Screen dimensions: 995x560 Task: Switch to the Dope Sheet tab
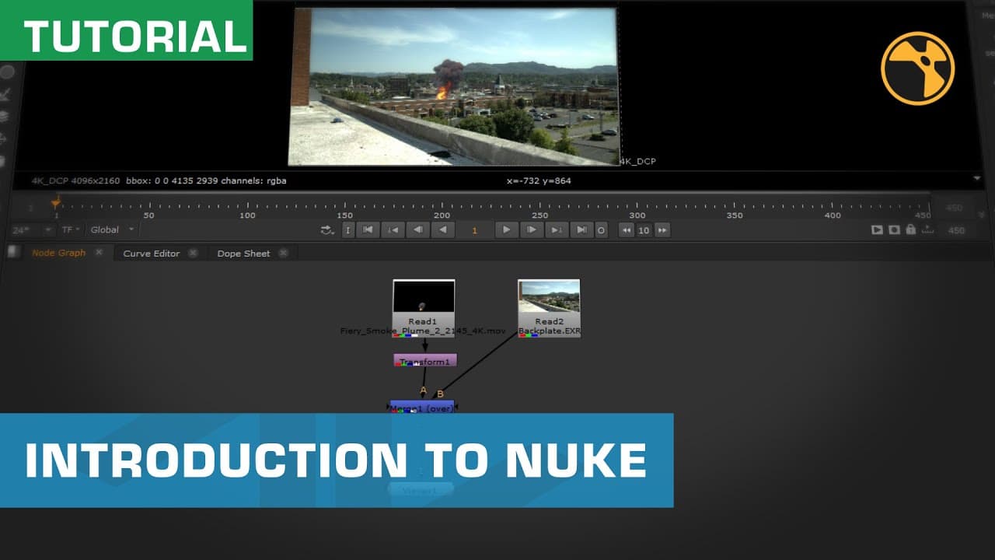243,254
